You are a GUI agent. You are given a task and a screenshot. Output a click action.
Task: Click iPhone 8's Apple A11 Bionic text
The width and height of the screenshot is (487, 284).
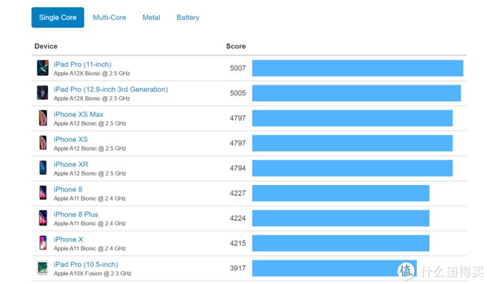tap(90, 199)
